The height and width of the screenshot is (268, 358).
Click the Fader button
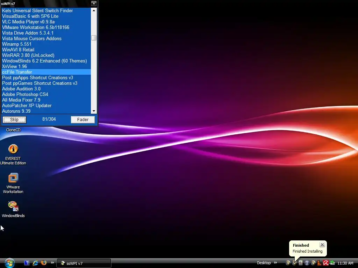tap(83, 120)
